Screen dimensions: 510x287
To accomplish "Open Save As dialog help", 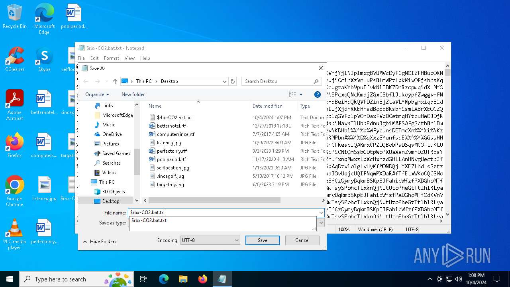I will pos(318,94).
